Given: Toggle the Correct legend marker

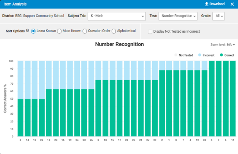Looking at the screenshot, I should point(221,55).
